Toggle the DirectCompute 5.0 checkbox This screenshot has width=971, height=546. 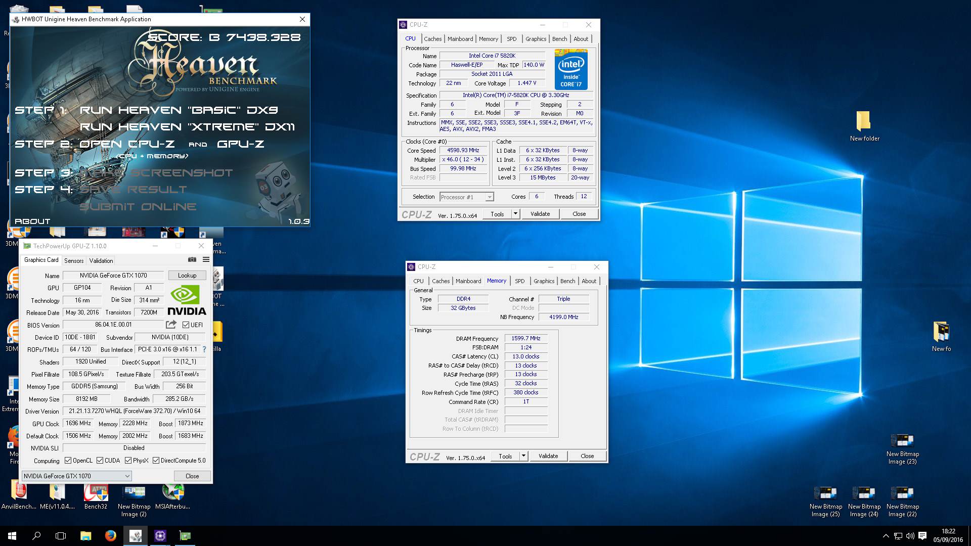click(156, 461)
